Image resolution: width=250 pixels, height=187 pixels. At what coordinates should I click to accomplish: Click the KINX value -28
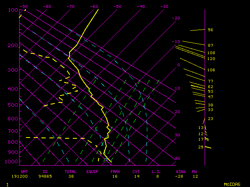point(180,176)
